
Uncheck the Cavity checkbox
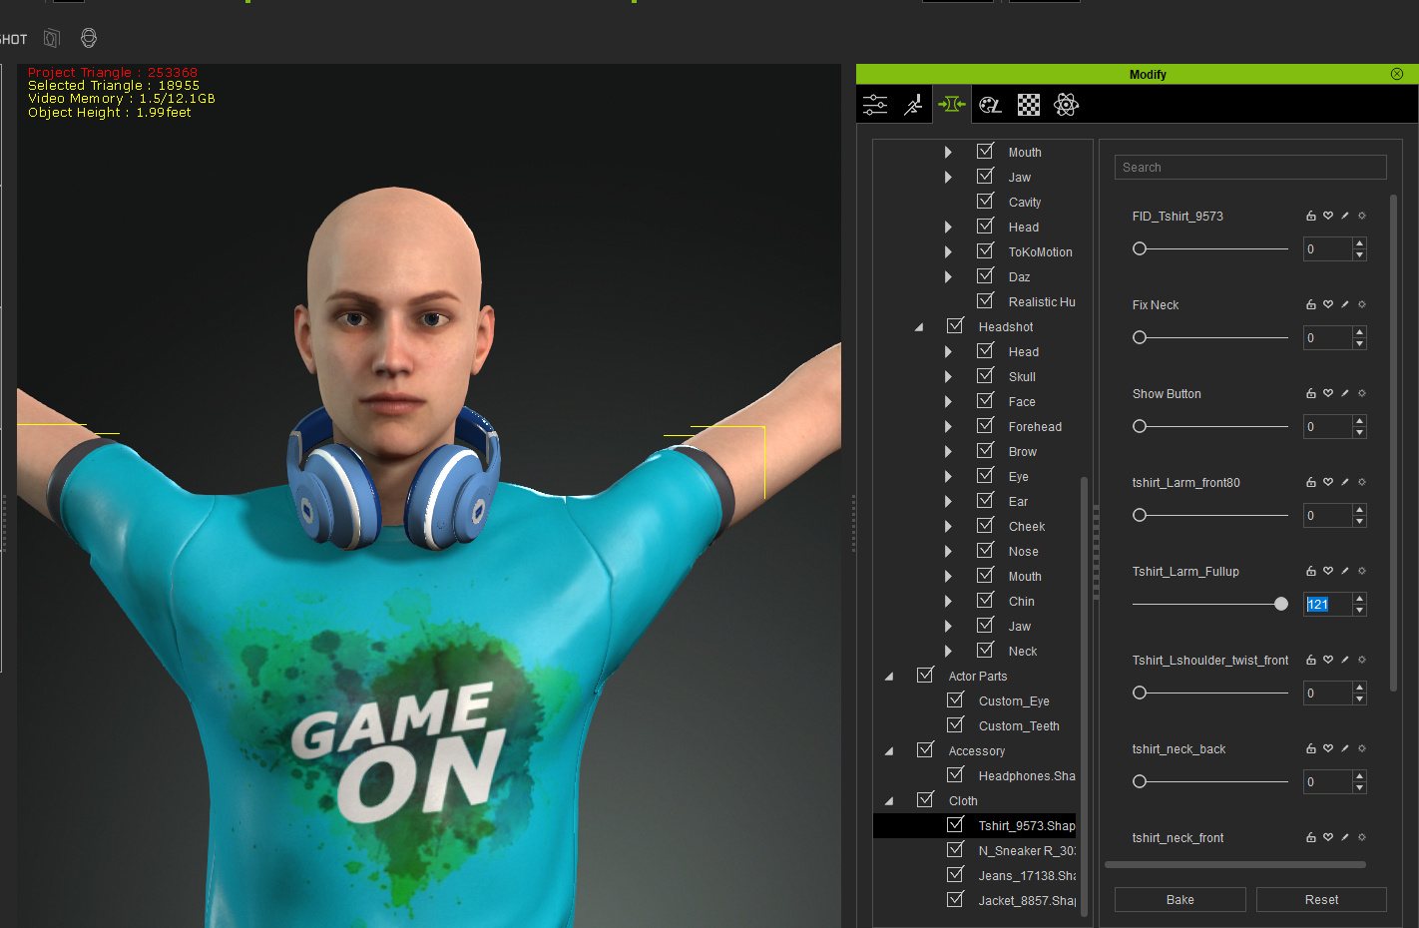coord(985,201)
